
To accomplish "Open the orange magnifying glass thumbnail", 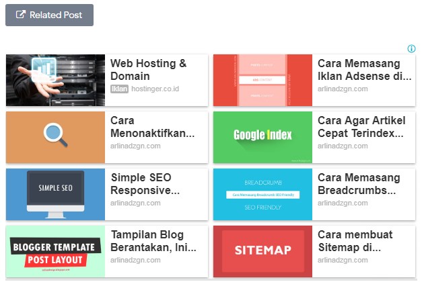I will 55,138.
